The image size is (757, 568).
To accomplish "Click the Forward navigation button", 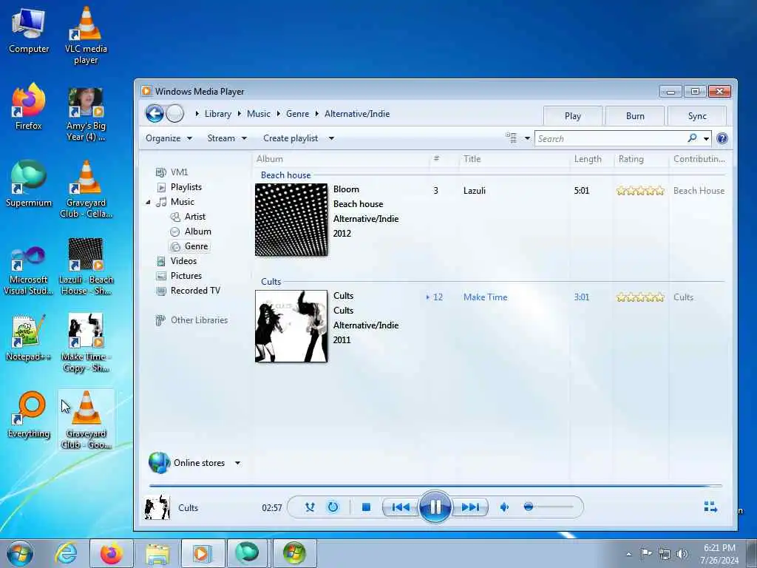I will (174, 114).
